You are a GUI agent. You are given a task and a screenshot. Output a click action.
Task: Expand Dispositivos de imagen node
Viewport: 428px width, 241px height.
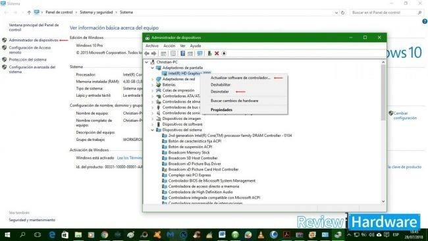(152, 119)
